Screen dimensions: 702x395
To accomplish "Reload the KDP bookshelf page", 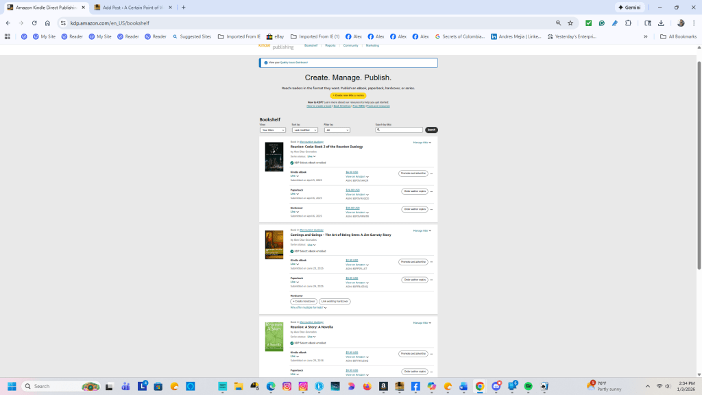I will pos(34,23).
